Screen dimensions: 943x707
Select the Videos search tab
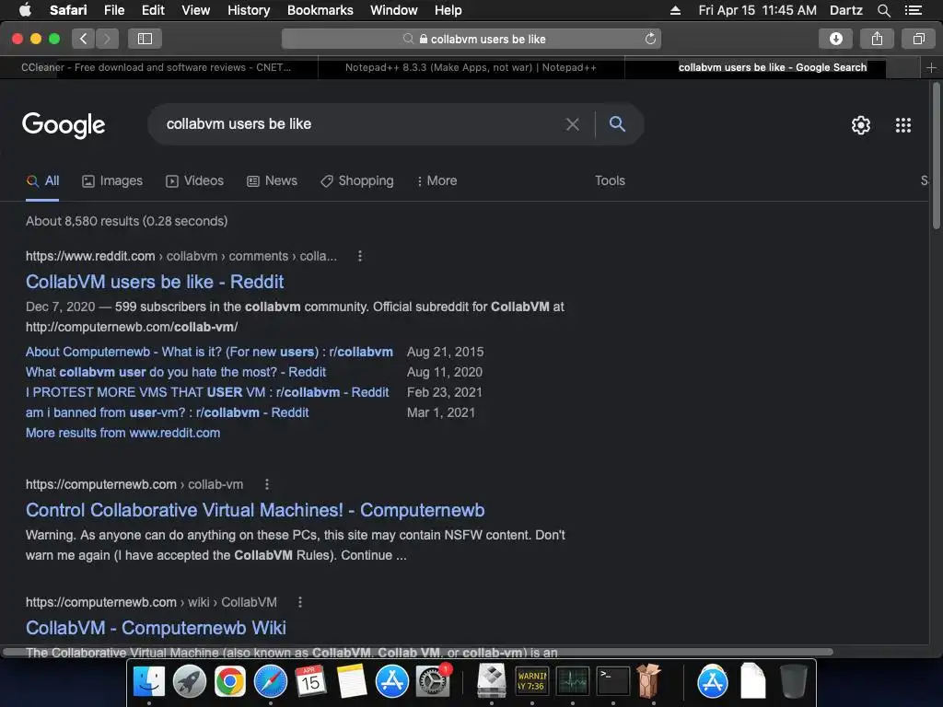(x=195, y=181)
